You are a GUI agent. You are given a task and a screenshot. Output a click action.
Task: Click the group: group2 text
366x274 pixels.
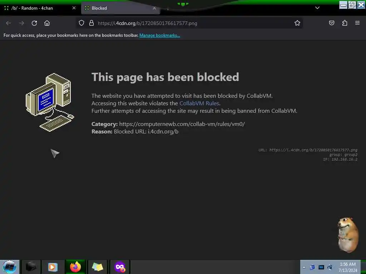343,155
